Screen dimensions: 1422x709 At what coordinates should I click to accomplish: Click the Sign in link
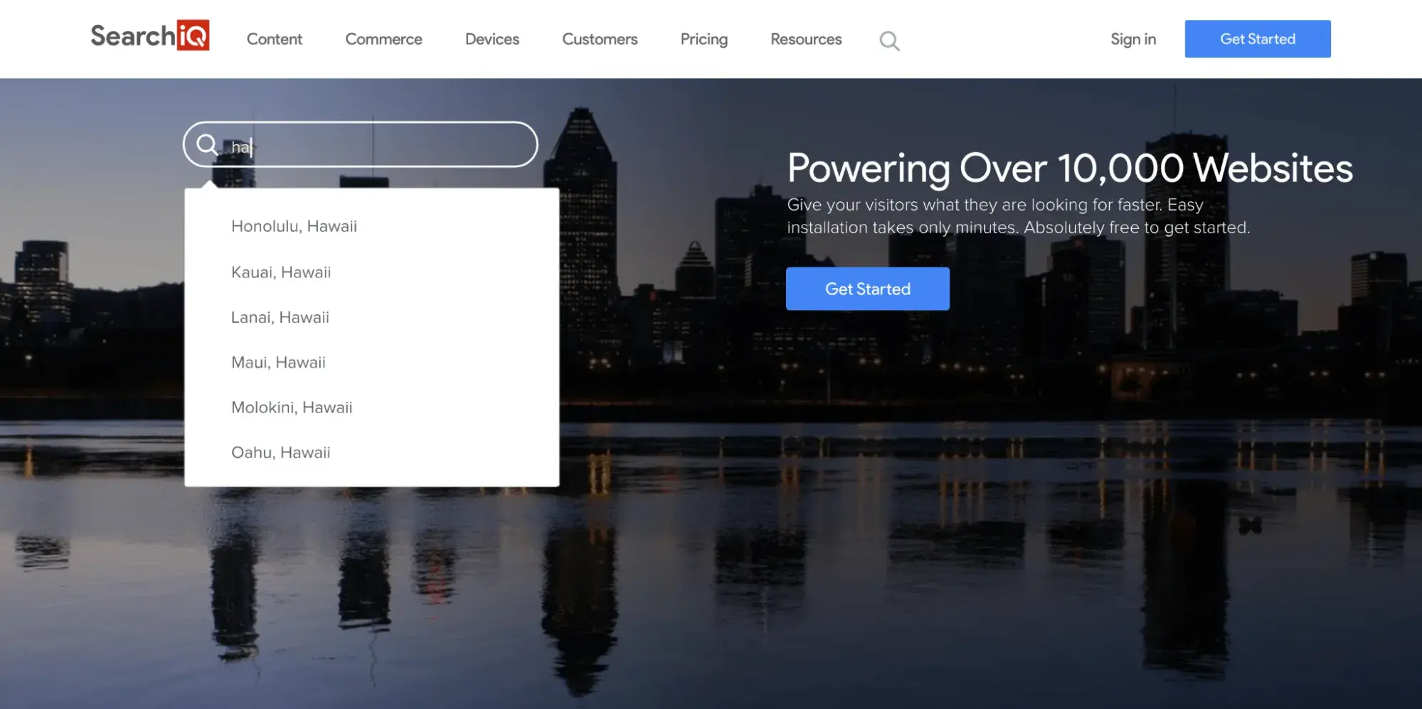(1132, 39)
